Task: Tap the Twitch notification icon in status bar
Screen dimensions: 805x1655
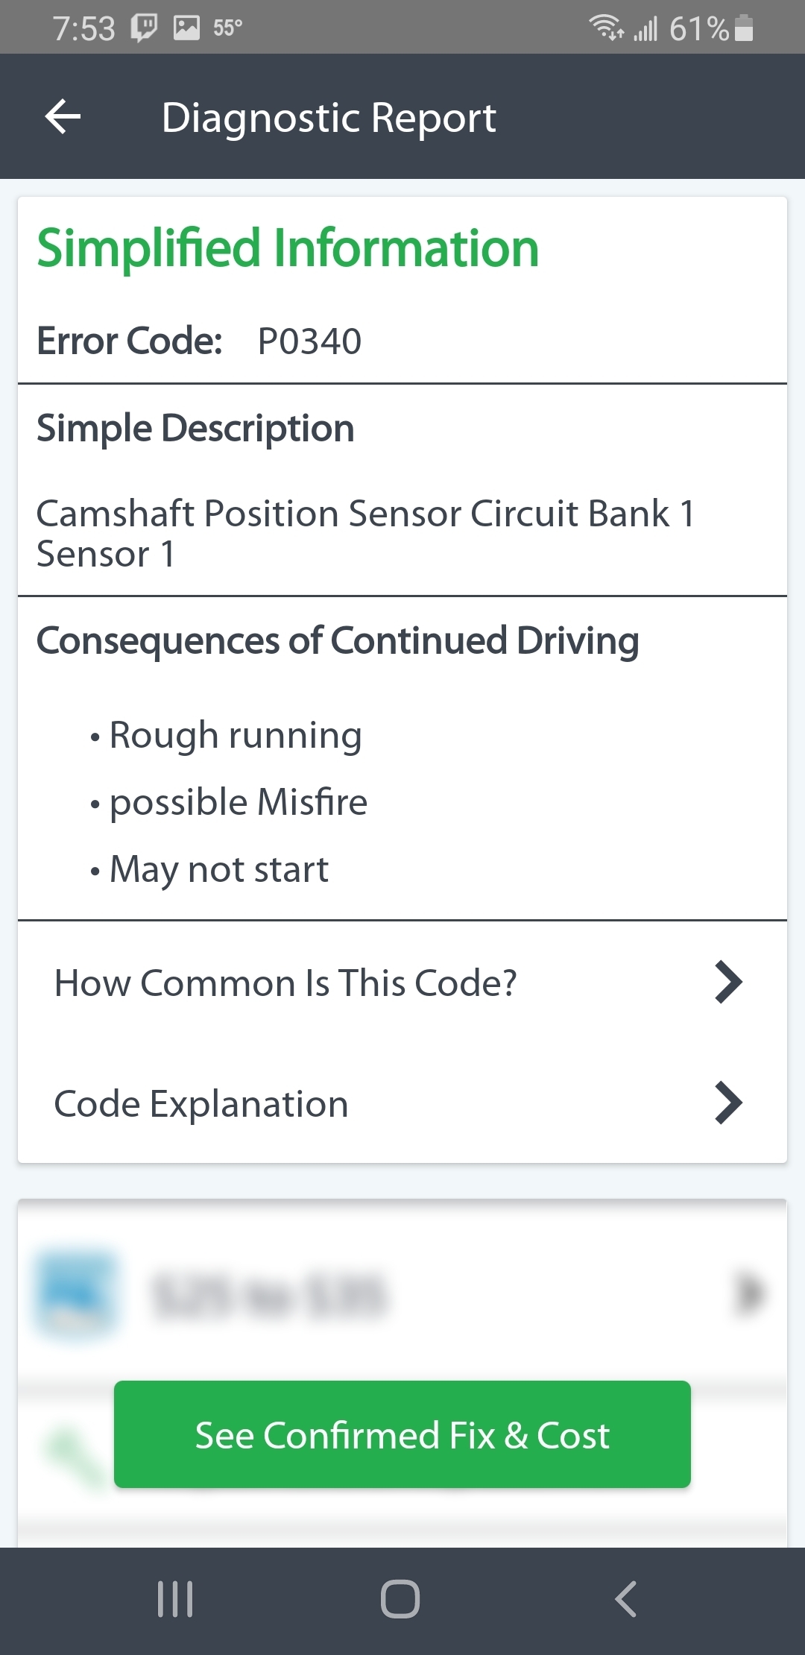Action: (145, 28)
